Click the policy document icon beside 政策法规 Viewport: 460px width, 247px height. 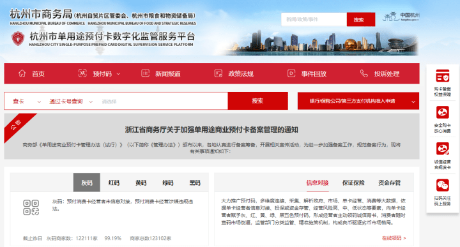point(218,73)
